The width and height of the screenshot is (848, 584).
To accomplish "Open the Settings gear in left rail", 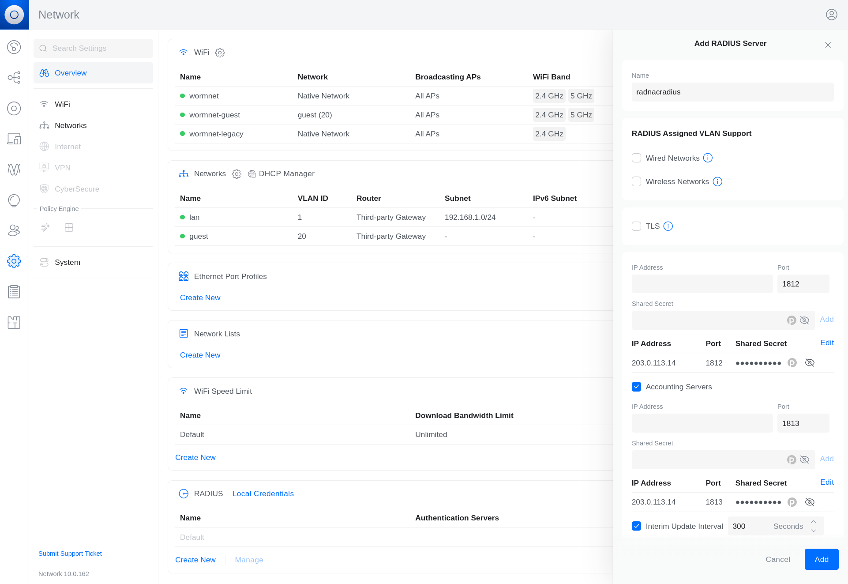I will coord(14,261).
